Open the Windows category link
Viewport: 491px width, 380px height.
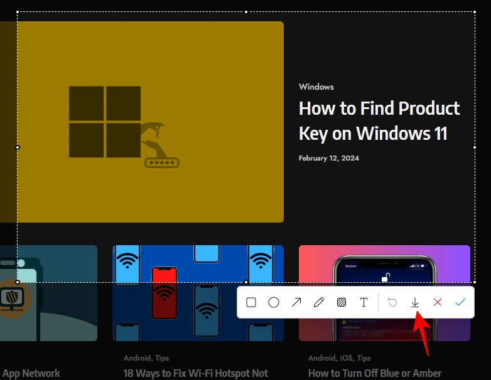click(316, 87)
